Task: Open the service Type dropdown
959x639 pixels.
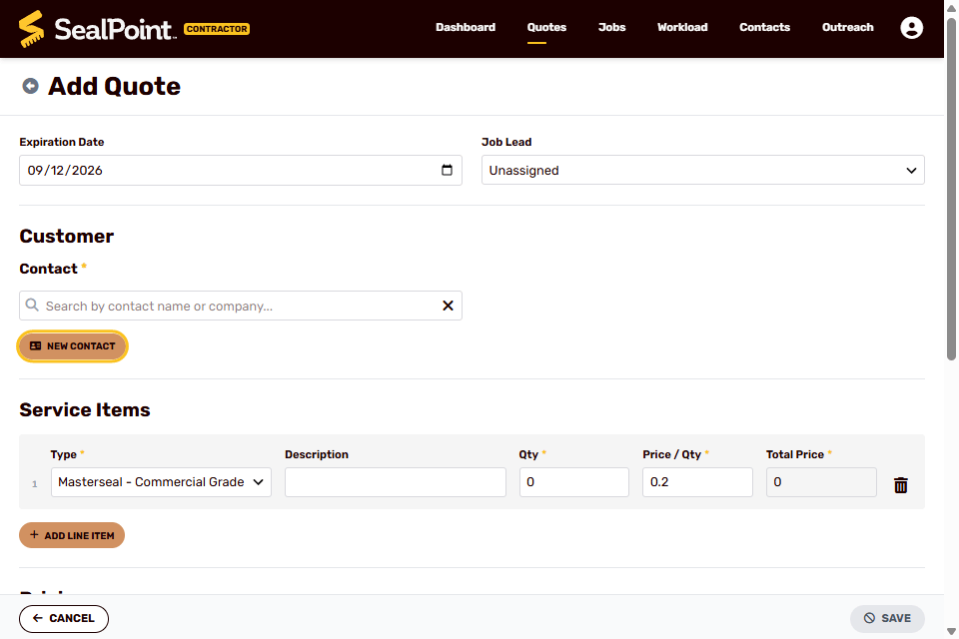Action: coord(161,482)
